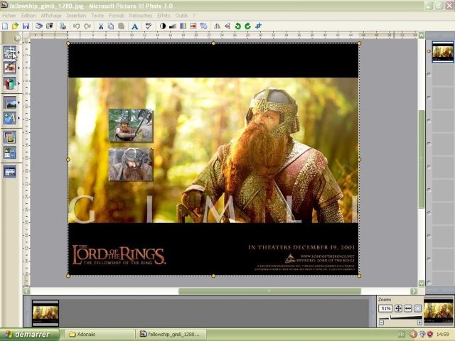The image size is (455, 341).
Task: Click the horizontal scrollbar thumb
Action: [x=269, y=291]
